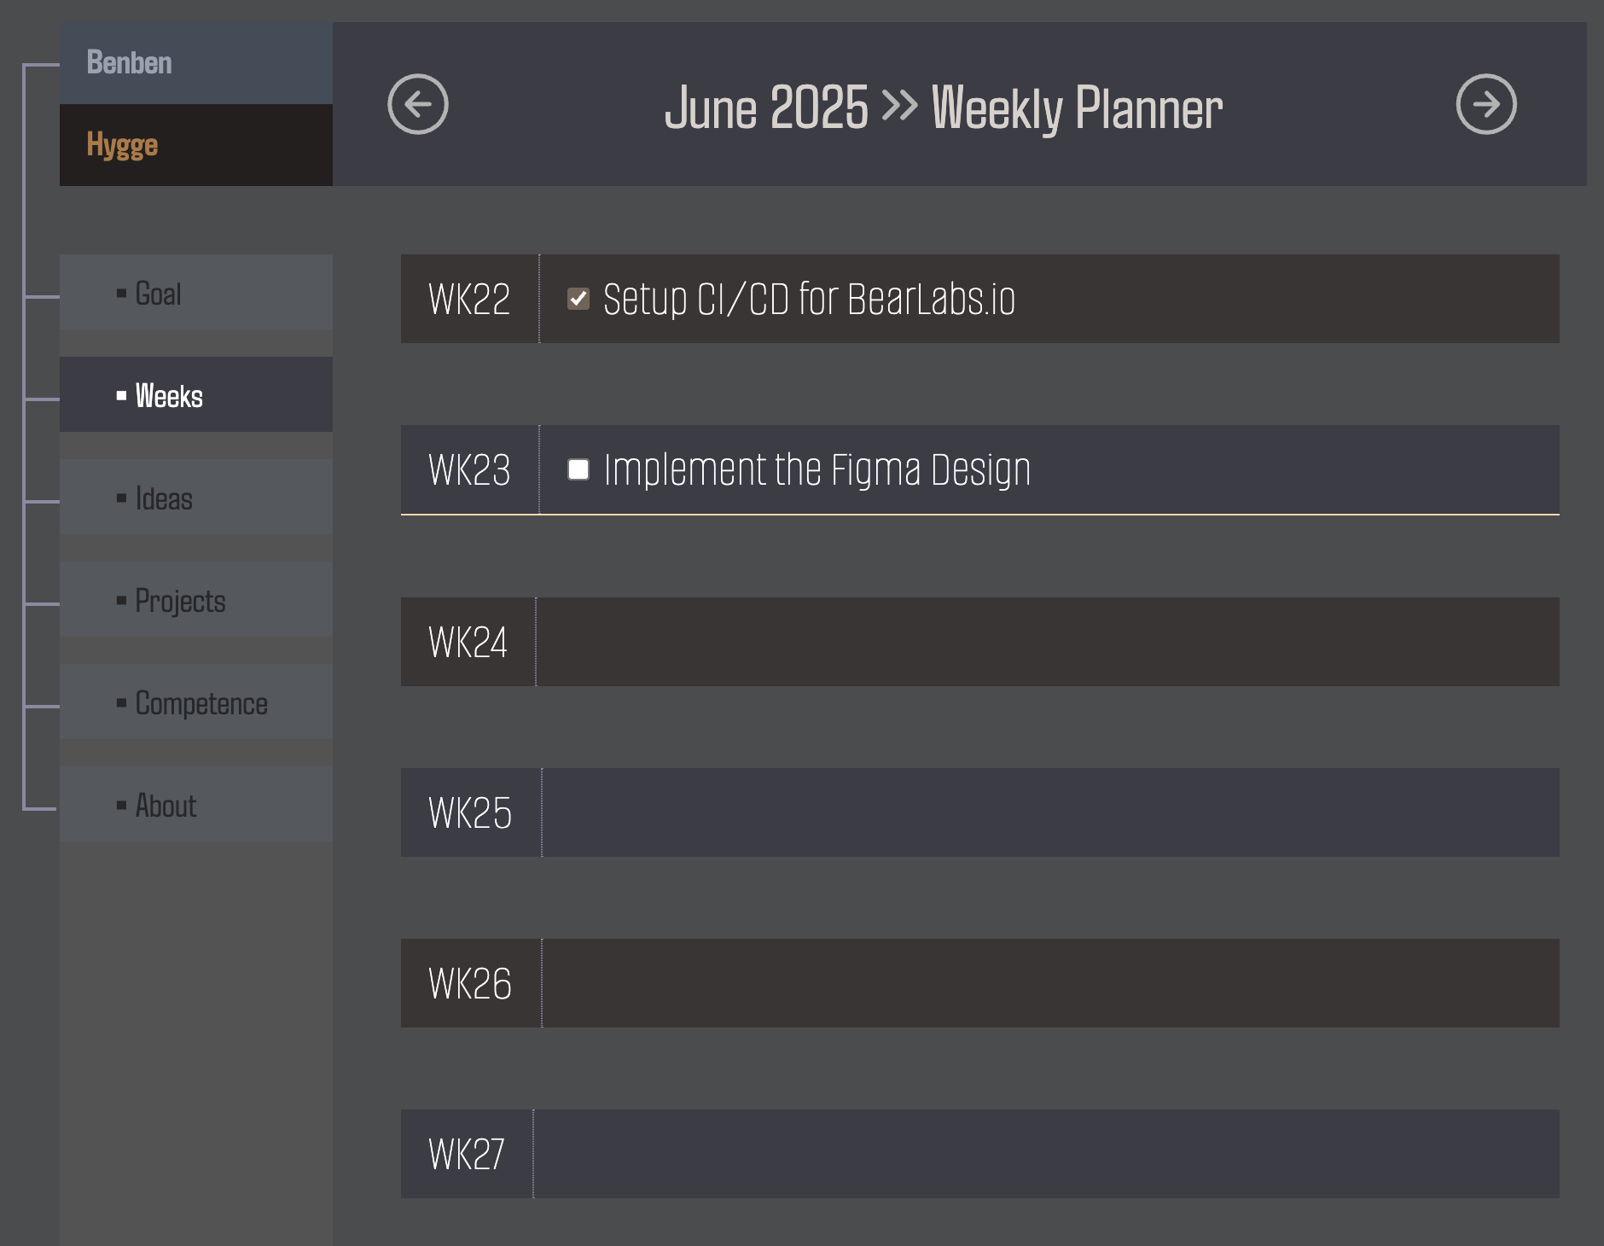The image size is (1604, 1246).
Task: Click the empty WK24 task field
Action: 1047,642
